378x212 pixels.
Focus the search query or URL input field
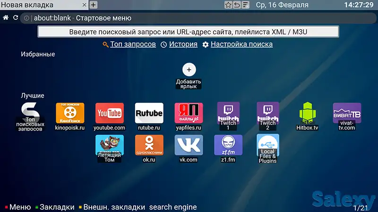click(x=188, y=32)
